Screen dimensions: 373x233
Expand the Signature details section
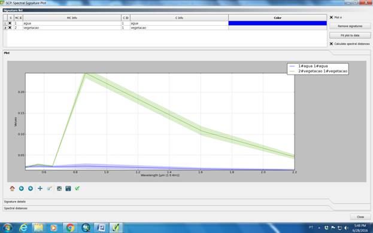point(15,201)
